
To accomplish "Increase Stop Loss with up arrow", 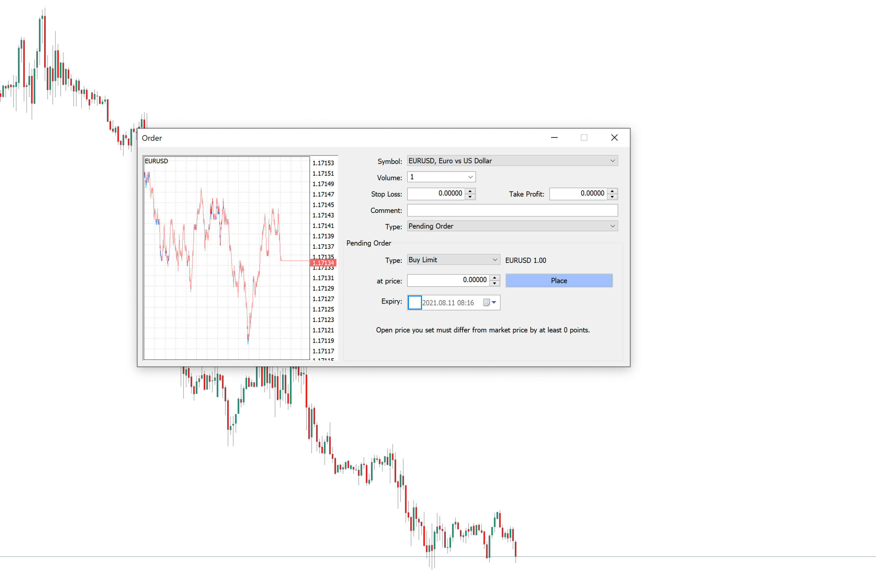I will [x=470, y=191].
